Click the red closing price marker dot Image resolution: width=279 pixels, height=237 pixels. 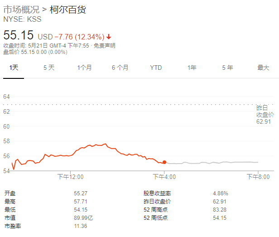click(164, 162)
